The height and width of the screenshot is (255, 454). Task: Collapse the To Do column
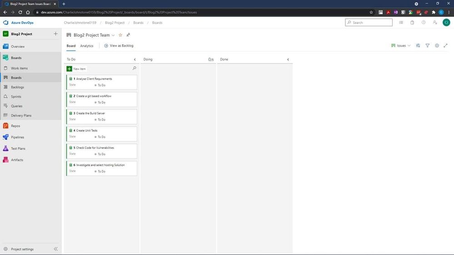pyautogui.click(x=135, y=59)
